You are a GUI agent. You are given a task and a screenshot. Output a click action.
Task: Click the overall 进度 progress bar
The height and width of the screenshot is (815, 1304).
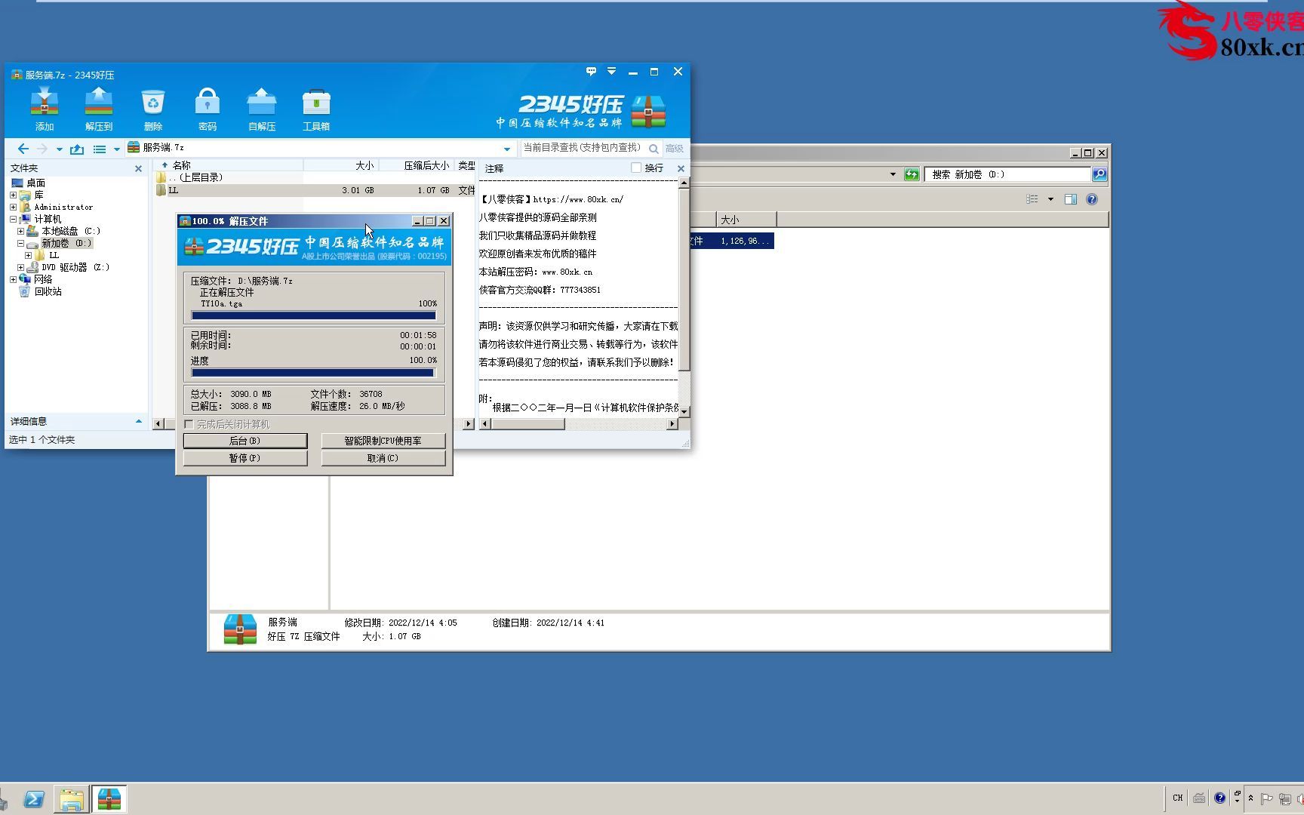tap(314, 373)
